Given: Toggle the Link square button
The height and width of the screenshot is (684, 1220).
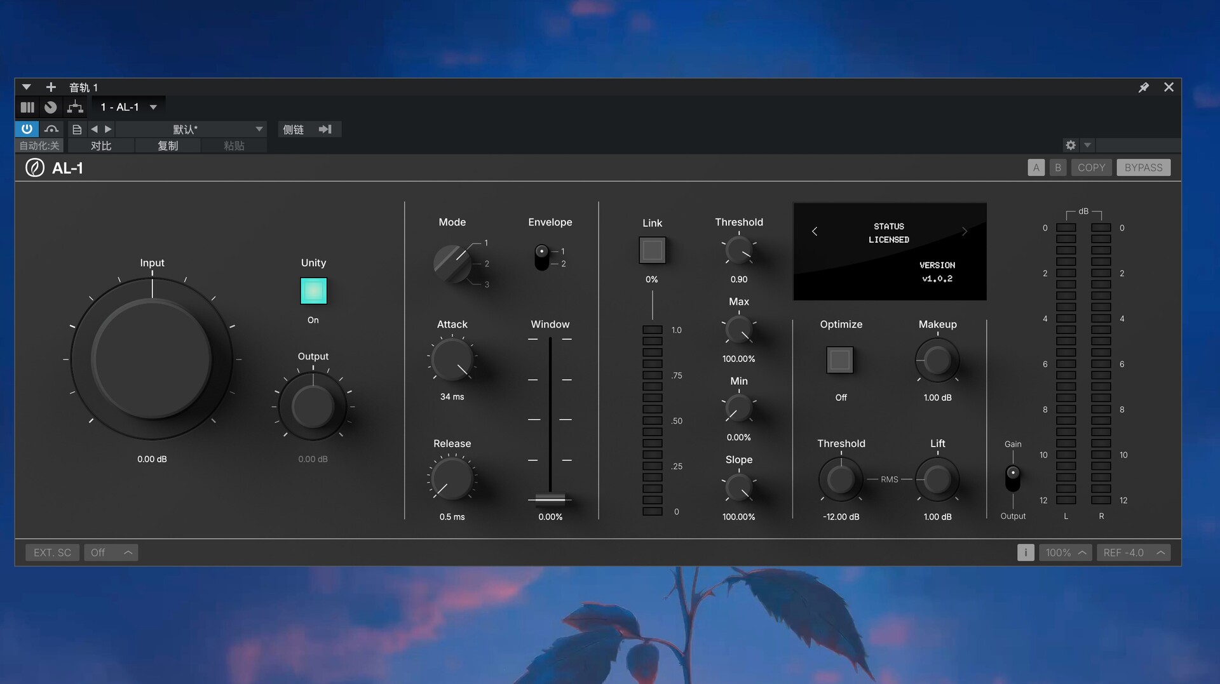Looking at the screenshot, I should coord(652,250).
